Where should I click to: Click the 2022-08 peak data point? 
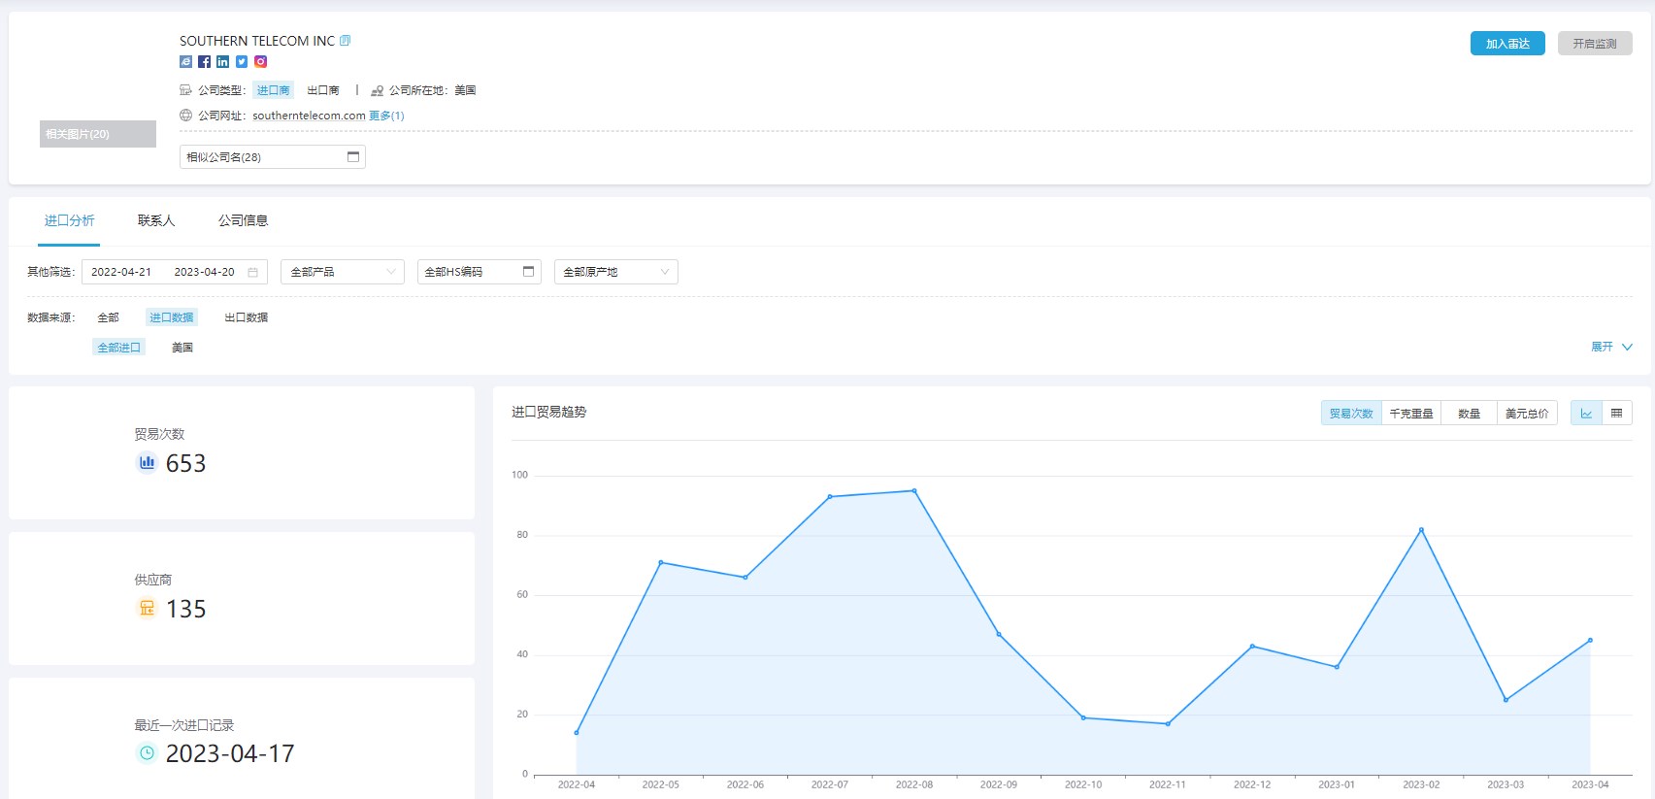pyautogui.click(x=914, y=491)
